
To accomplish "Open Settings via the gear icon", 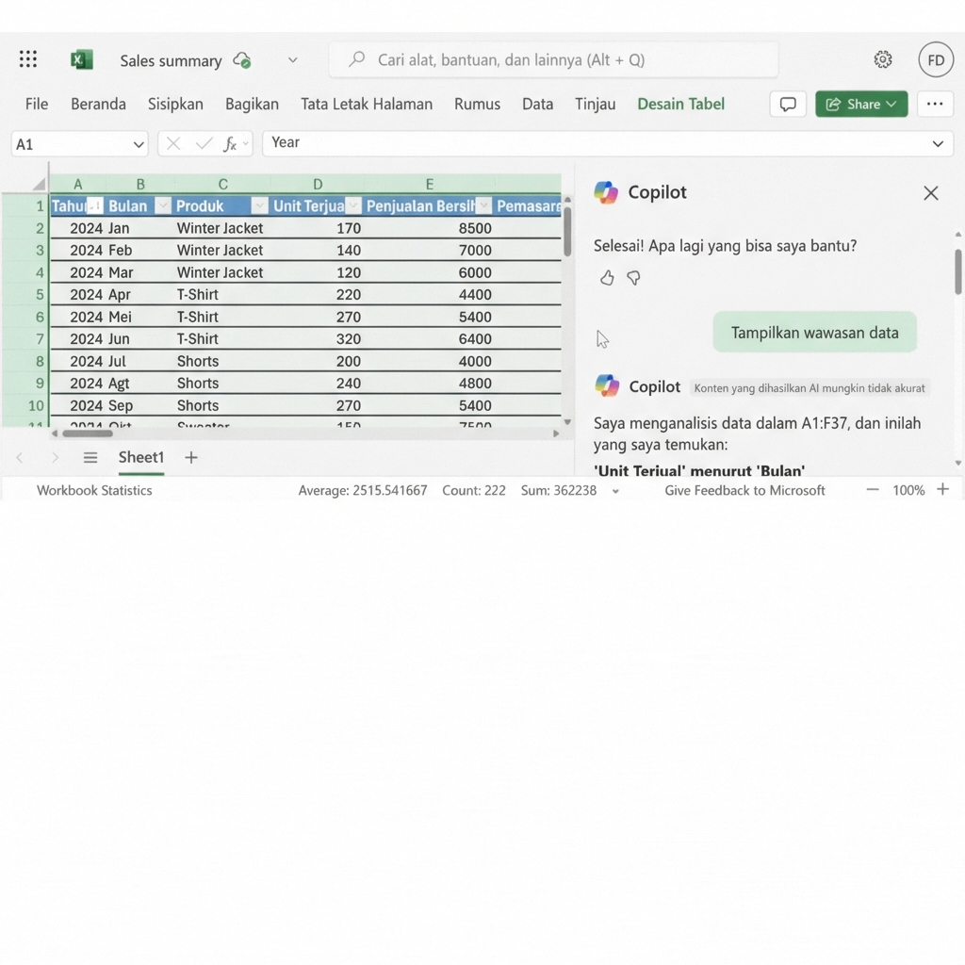I will coord(883,58).
